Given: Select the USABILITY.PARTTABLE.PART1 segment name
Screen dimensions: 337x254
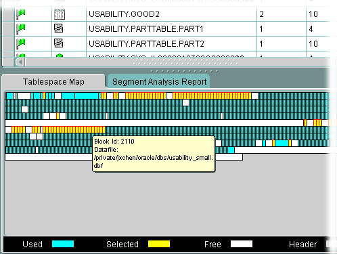Looking at the screenshot, I should pyautogui.click(x=146, y=29).
